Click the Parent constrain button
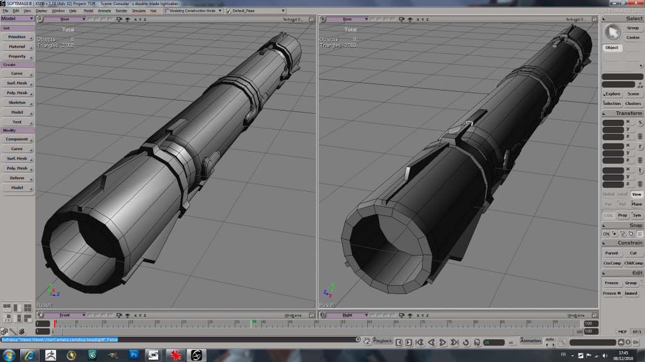 tap(612, 253)
